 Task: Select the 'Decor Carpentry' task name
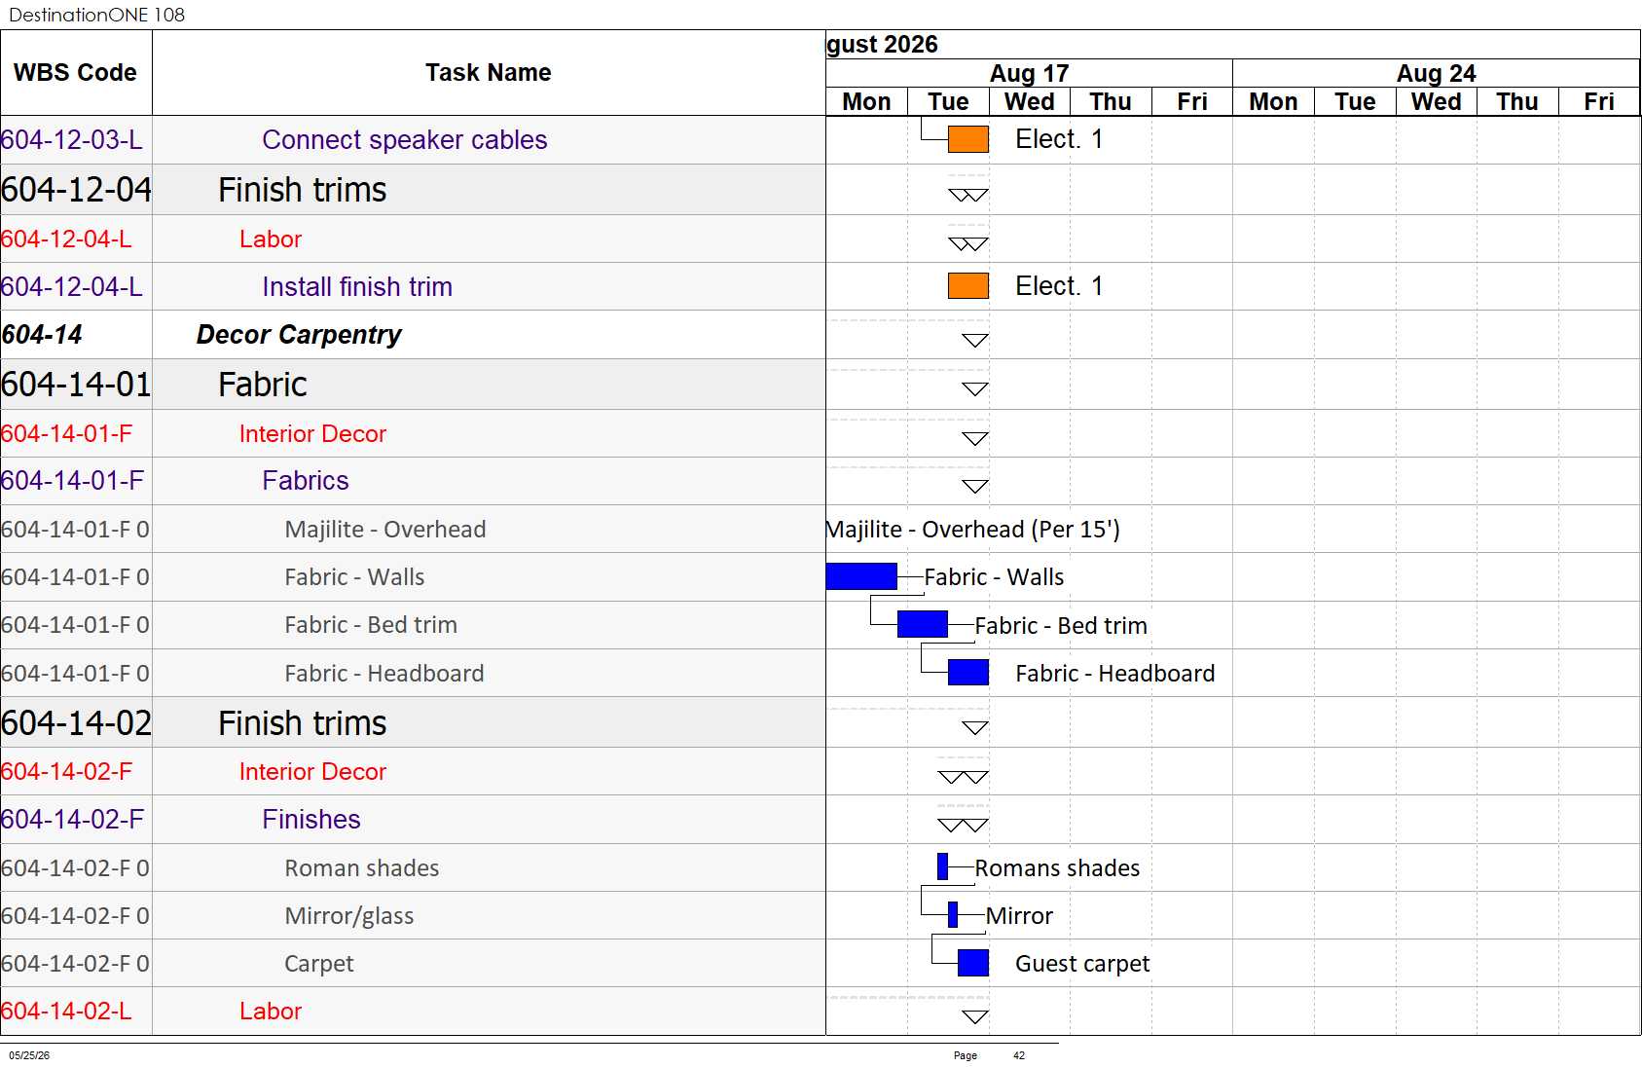tap(299, 334)
